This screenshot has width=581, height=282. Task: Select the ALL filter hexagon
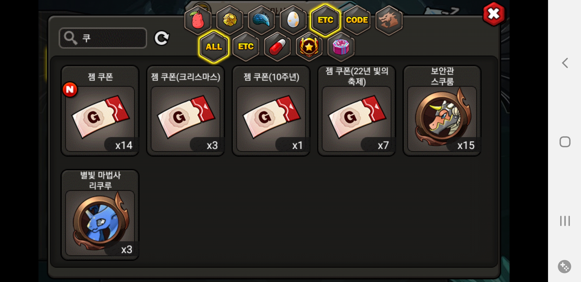tap(214, 47)
